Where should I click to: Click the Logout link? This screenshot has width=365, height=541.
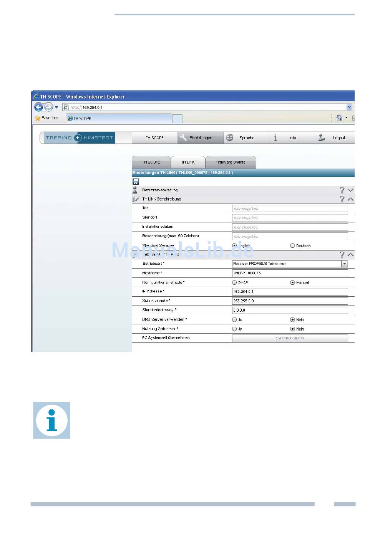[339, 138]
